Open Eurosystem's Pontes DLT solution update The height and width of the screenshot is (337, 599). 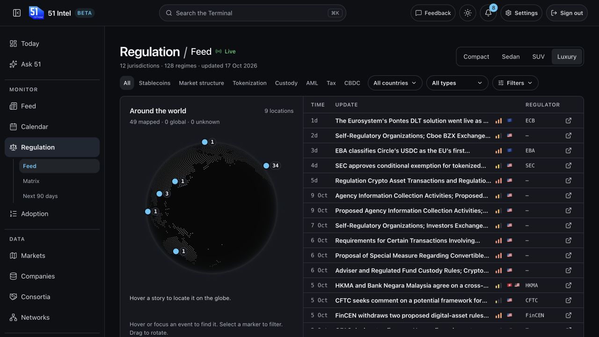pyautogui.click(x=412, y=121)
